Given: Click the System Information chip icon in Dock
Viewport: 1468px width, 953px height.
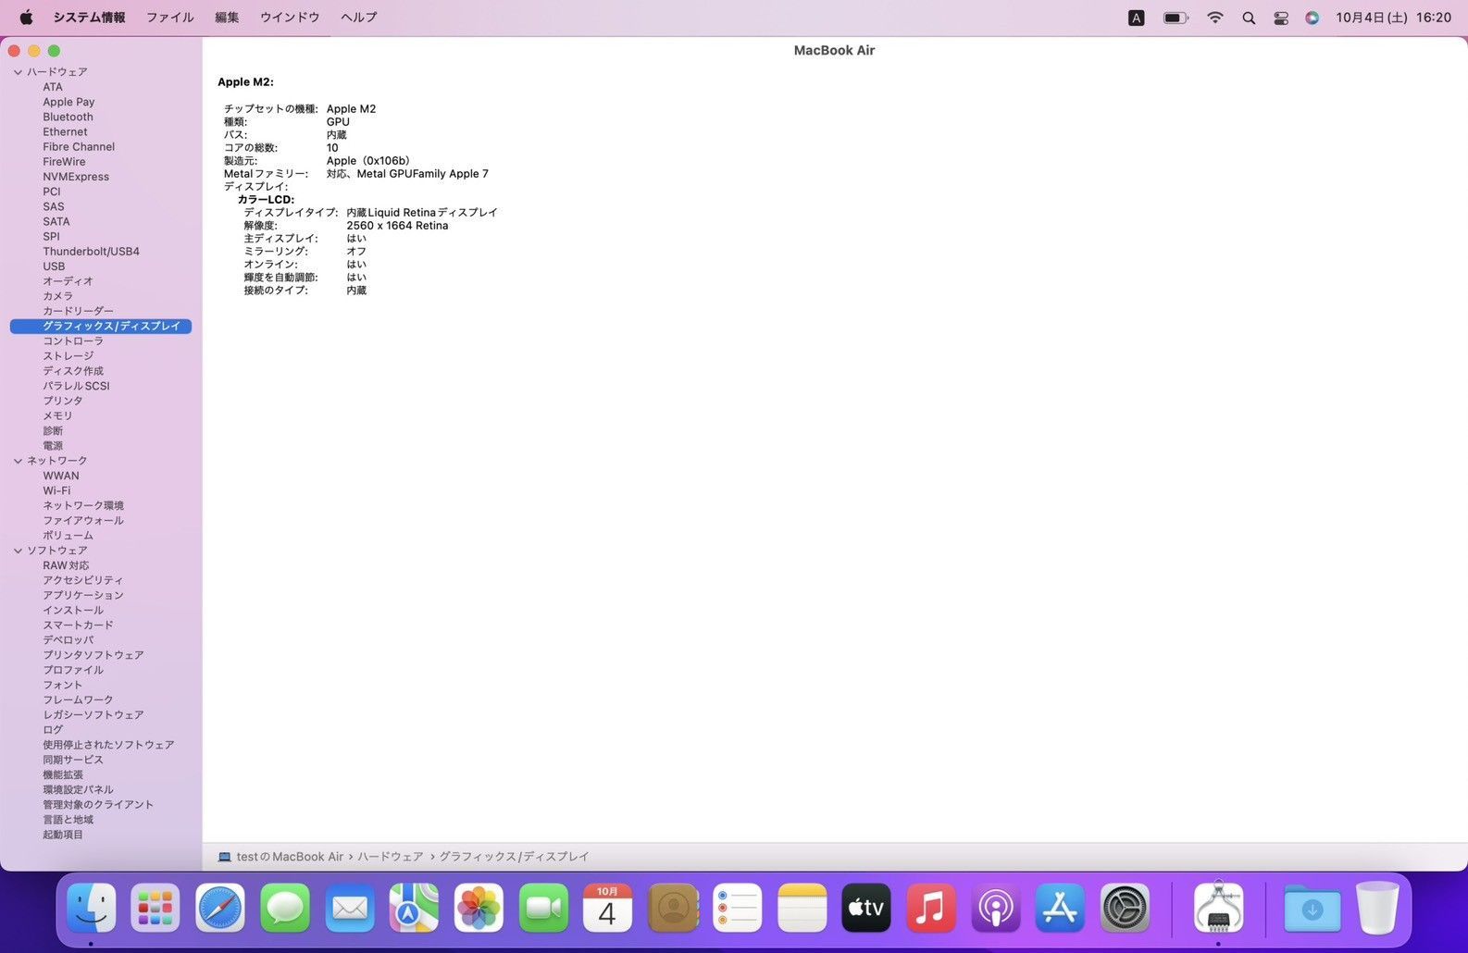Looking at the screenshot, I should coord(1218,909).
